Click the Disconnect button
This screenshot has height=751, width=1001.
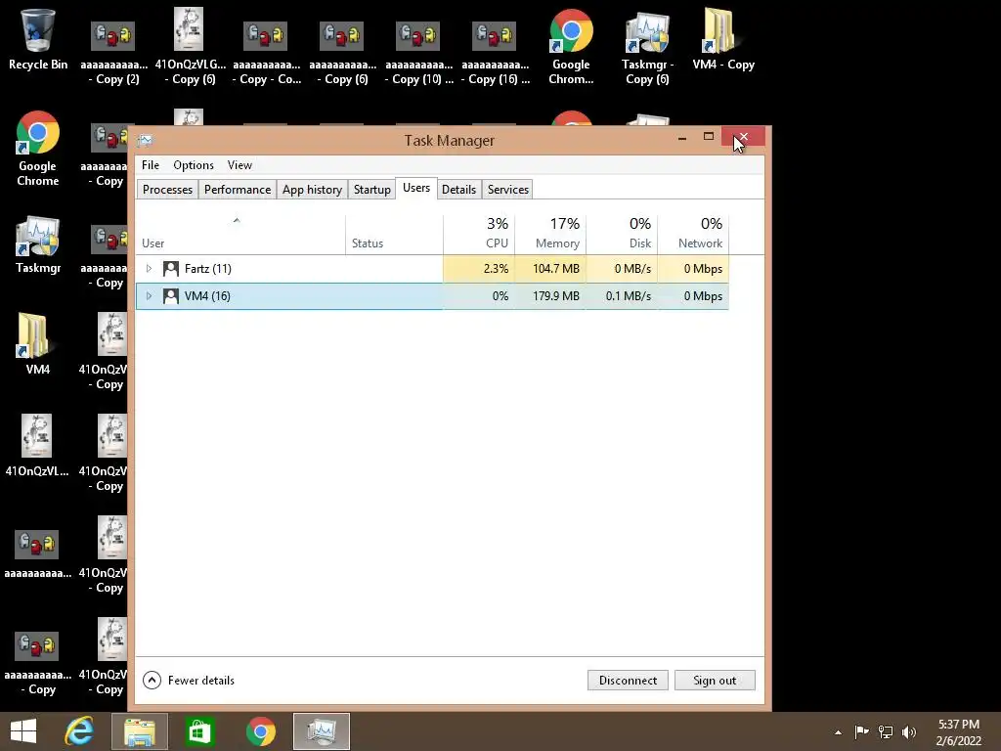click(x=628, y=681)
